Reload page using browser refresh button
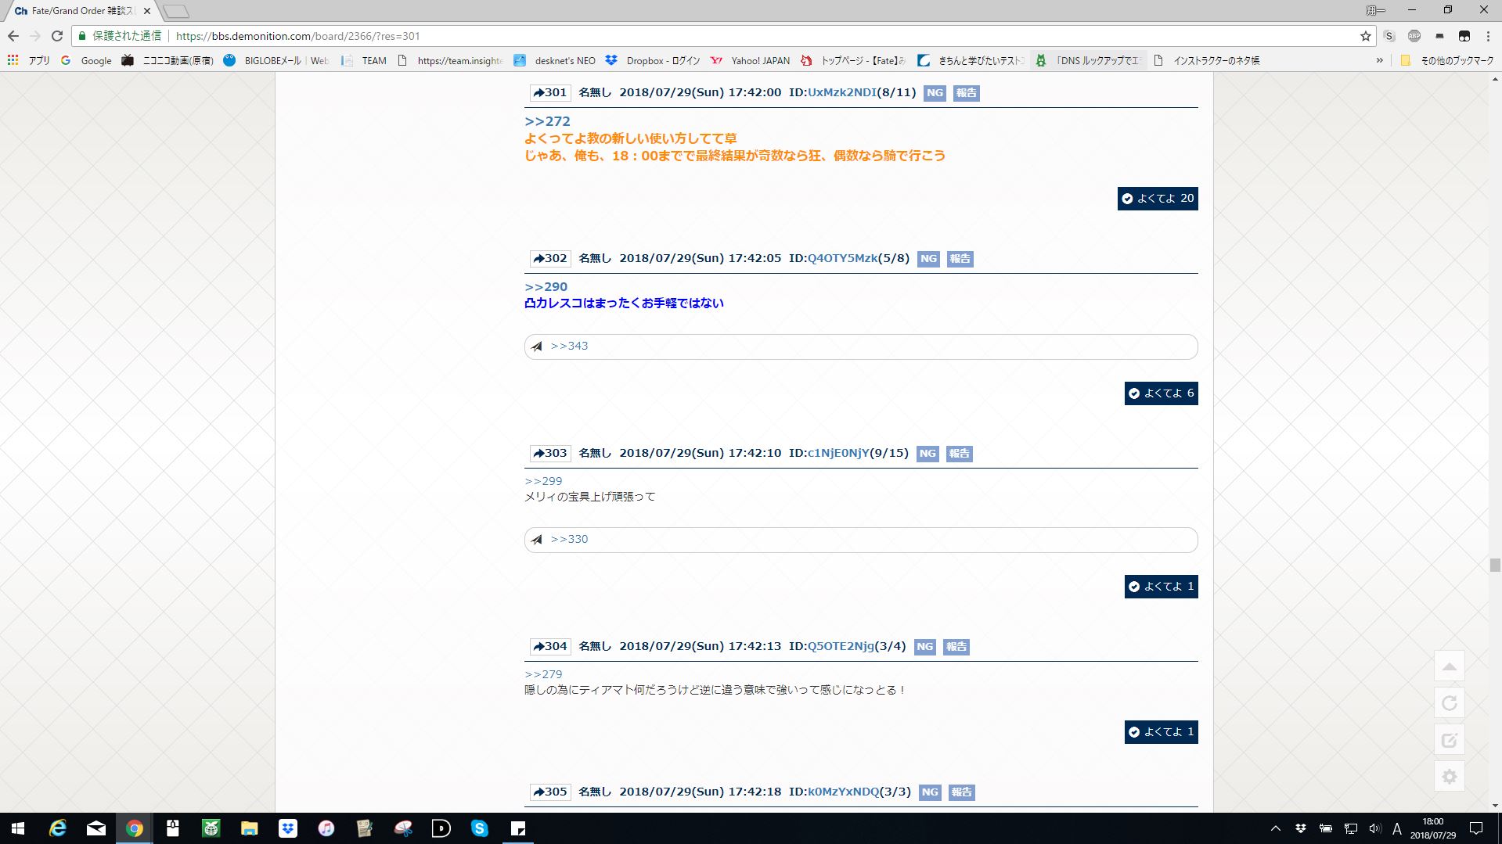This screenshot has width=1502, height=844. pyautogui.click(x=56, y=36)
